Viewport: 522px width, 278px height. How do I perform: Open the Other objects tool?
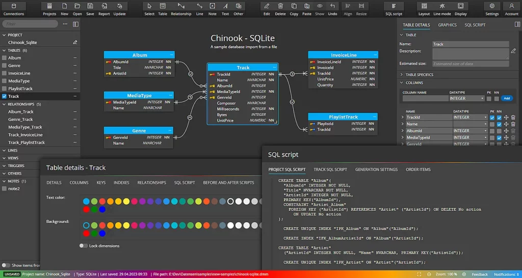point(239,9)
